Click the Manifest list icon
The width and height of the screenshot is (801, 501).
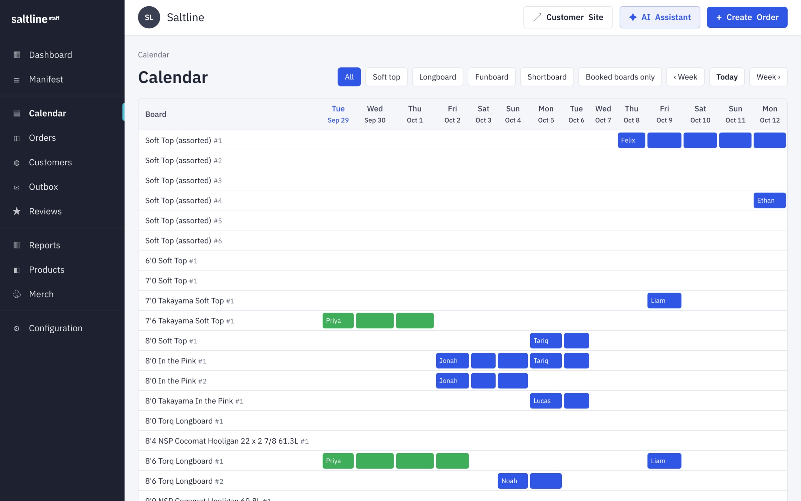pos(17,79)
